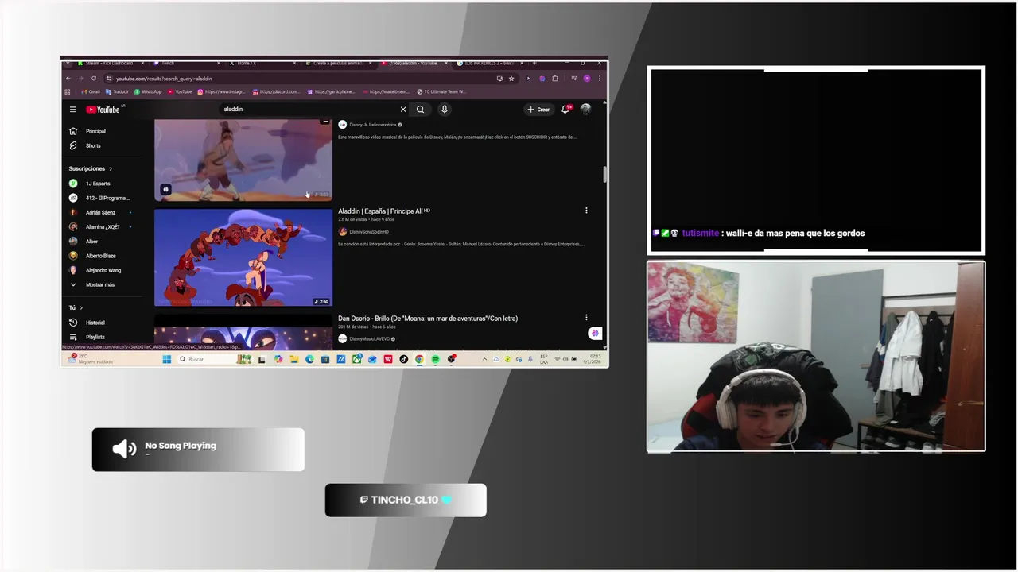Open Historial in the sidebar

[x=95, y=323]
